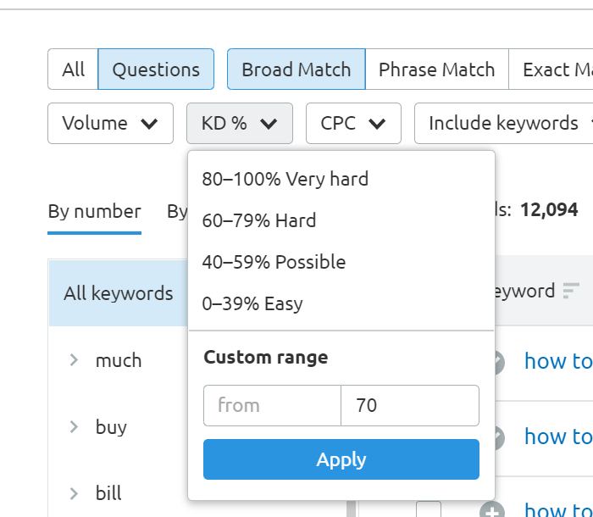Expand the 'buy' keyword group
Viewport: 593px width, 517px height.
[x=74, y=427]
